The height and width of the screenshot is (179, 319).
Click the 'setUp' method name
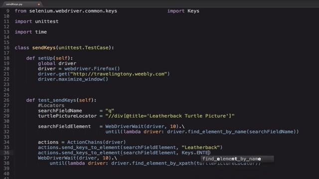[x=45, y=58]
